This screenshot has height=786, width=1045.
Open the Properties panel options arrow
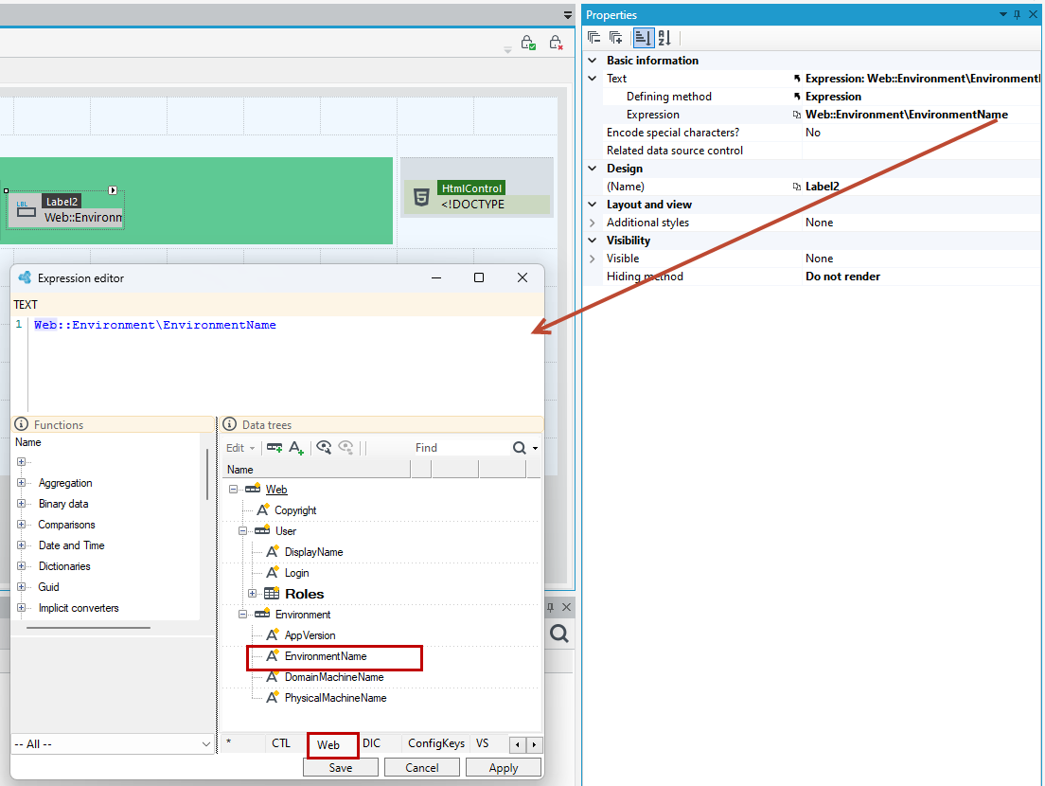point(1003,14)
